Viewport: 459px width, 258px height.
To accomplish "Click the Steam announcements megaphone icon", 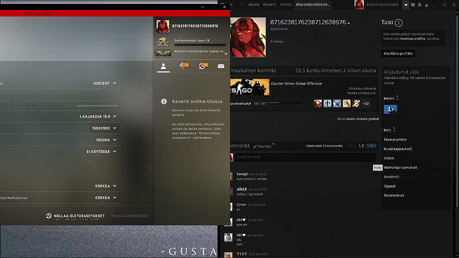I will pyautogui.click(x=406, y=5).
